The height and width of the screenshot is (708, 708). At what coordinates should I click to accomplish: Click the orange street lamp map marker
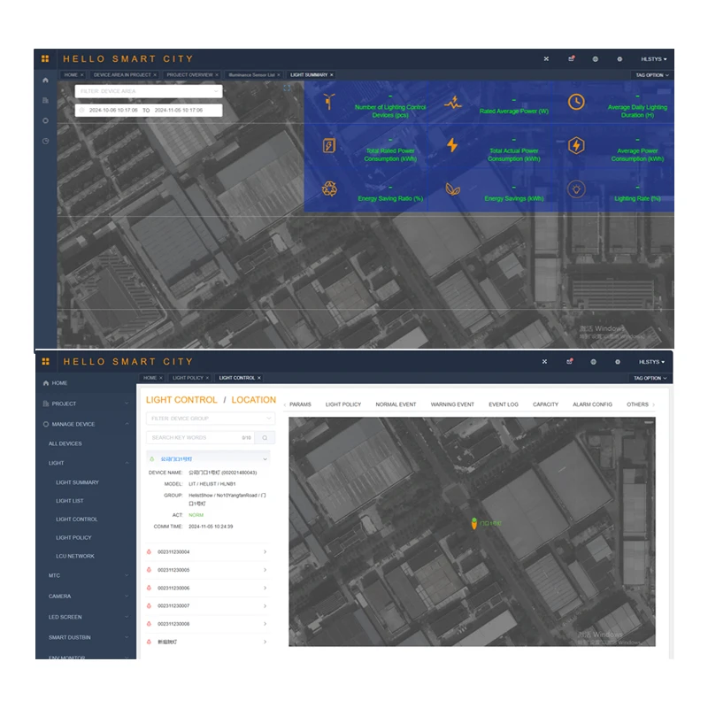tap(474, 523)
